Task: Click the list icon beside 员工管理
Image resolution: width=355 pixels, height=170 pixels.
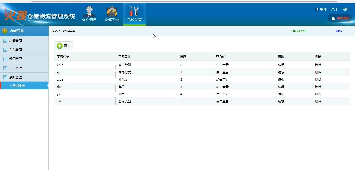Action: click(x=5, y=68)
